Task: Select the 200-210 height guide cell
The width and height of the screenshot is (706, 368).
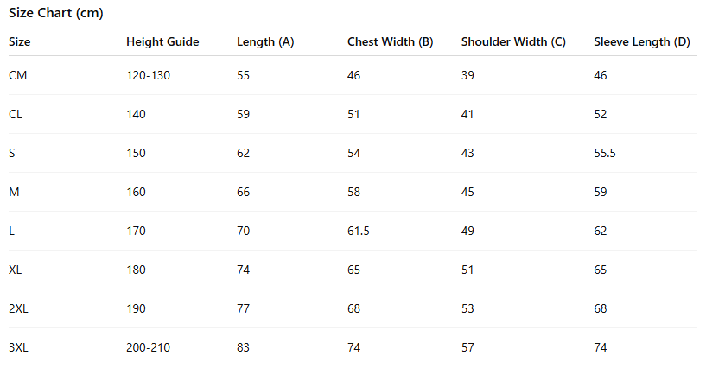Action: [x=148, y=347]
